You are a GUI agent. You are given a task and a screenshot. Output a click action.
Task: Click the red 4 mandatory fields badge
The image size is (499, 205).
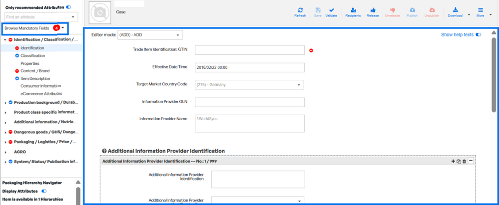[x=56, y=28]
